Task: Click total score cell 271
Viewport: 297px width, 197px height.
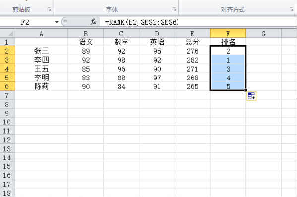Action: click(192, 69)
